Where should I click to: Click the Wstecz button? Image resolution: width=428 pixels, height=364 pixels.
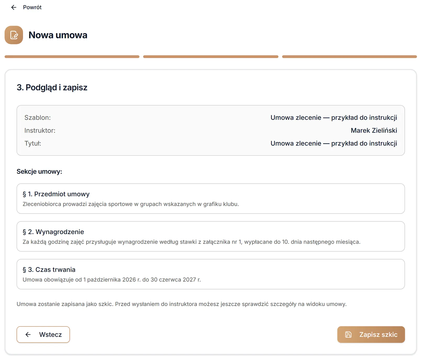pyautogui.click(x=43, y=334)
